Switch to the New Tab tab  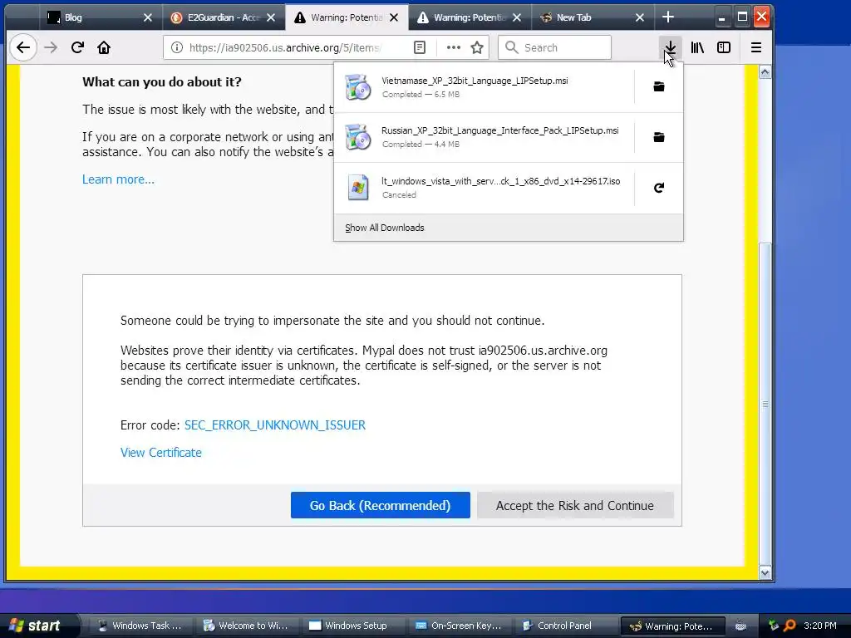592,18
